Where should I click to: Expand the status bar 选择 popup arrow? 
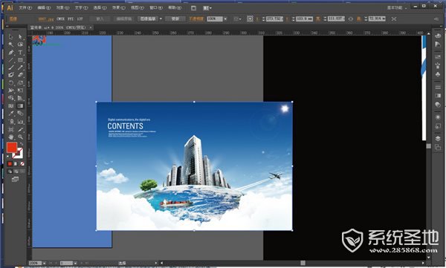point(156,263)
